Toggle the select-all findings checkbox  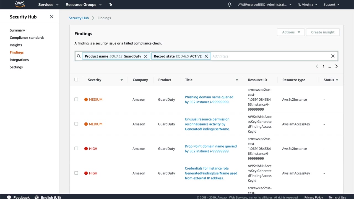pos(76,80)
